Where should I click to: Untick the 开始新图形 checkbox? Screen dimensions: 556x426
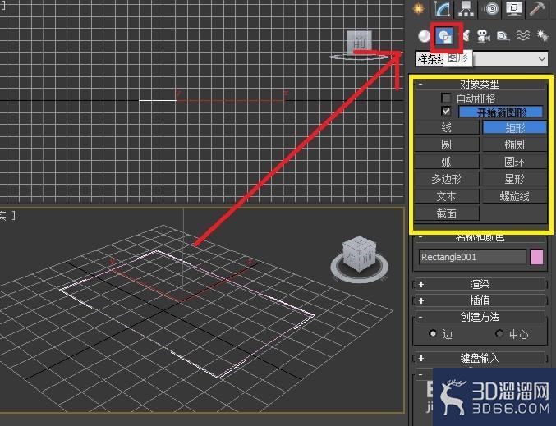(446, 112)
